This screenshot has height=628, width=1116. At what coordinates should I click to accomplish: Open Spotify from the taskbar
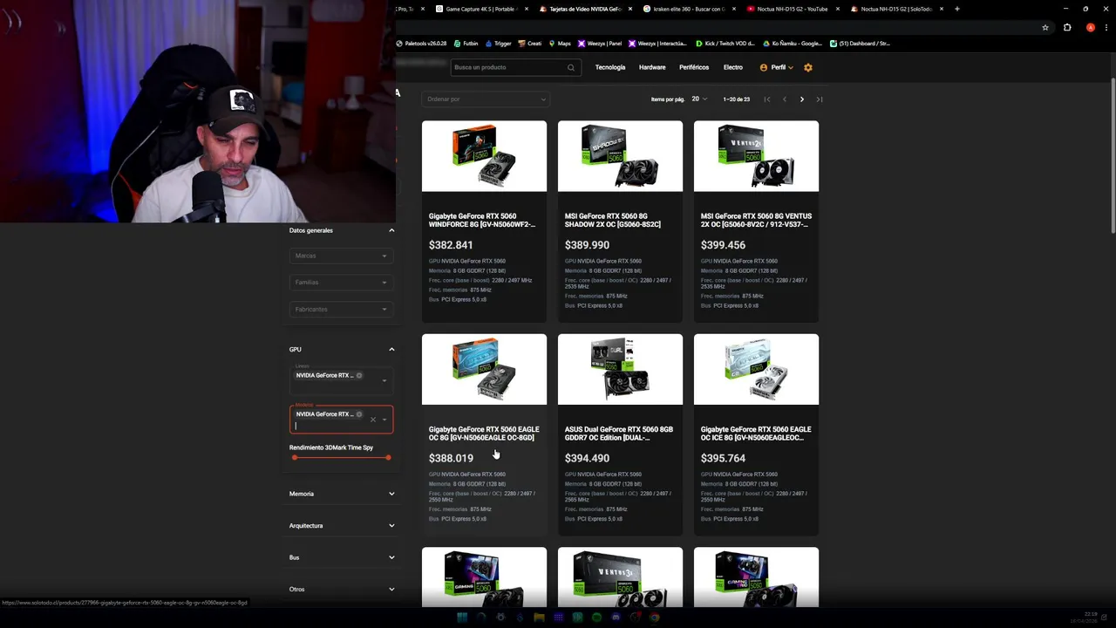[596, 618]
